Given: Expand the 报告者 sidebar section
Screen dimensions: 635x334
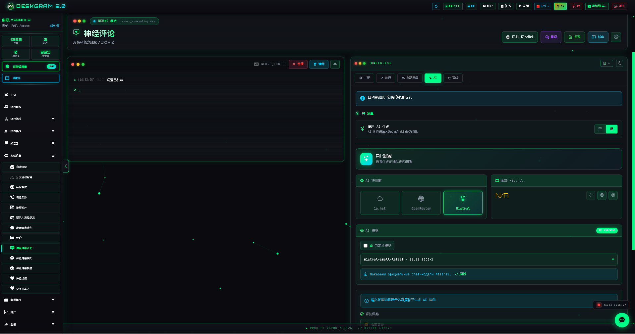Looking at the screenshot, I should tap(31, 143).
